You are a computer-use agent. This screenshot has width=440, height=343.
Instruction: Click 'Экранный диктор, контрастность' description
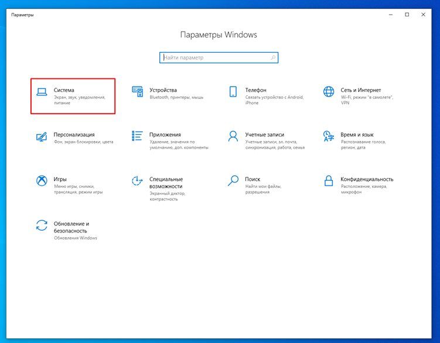168,196
